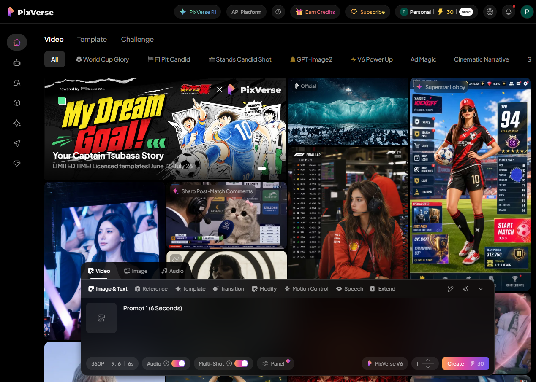536x382 pixels.
Task: Click the Basic plan badge
Action: 466,12
